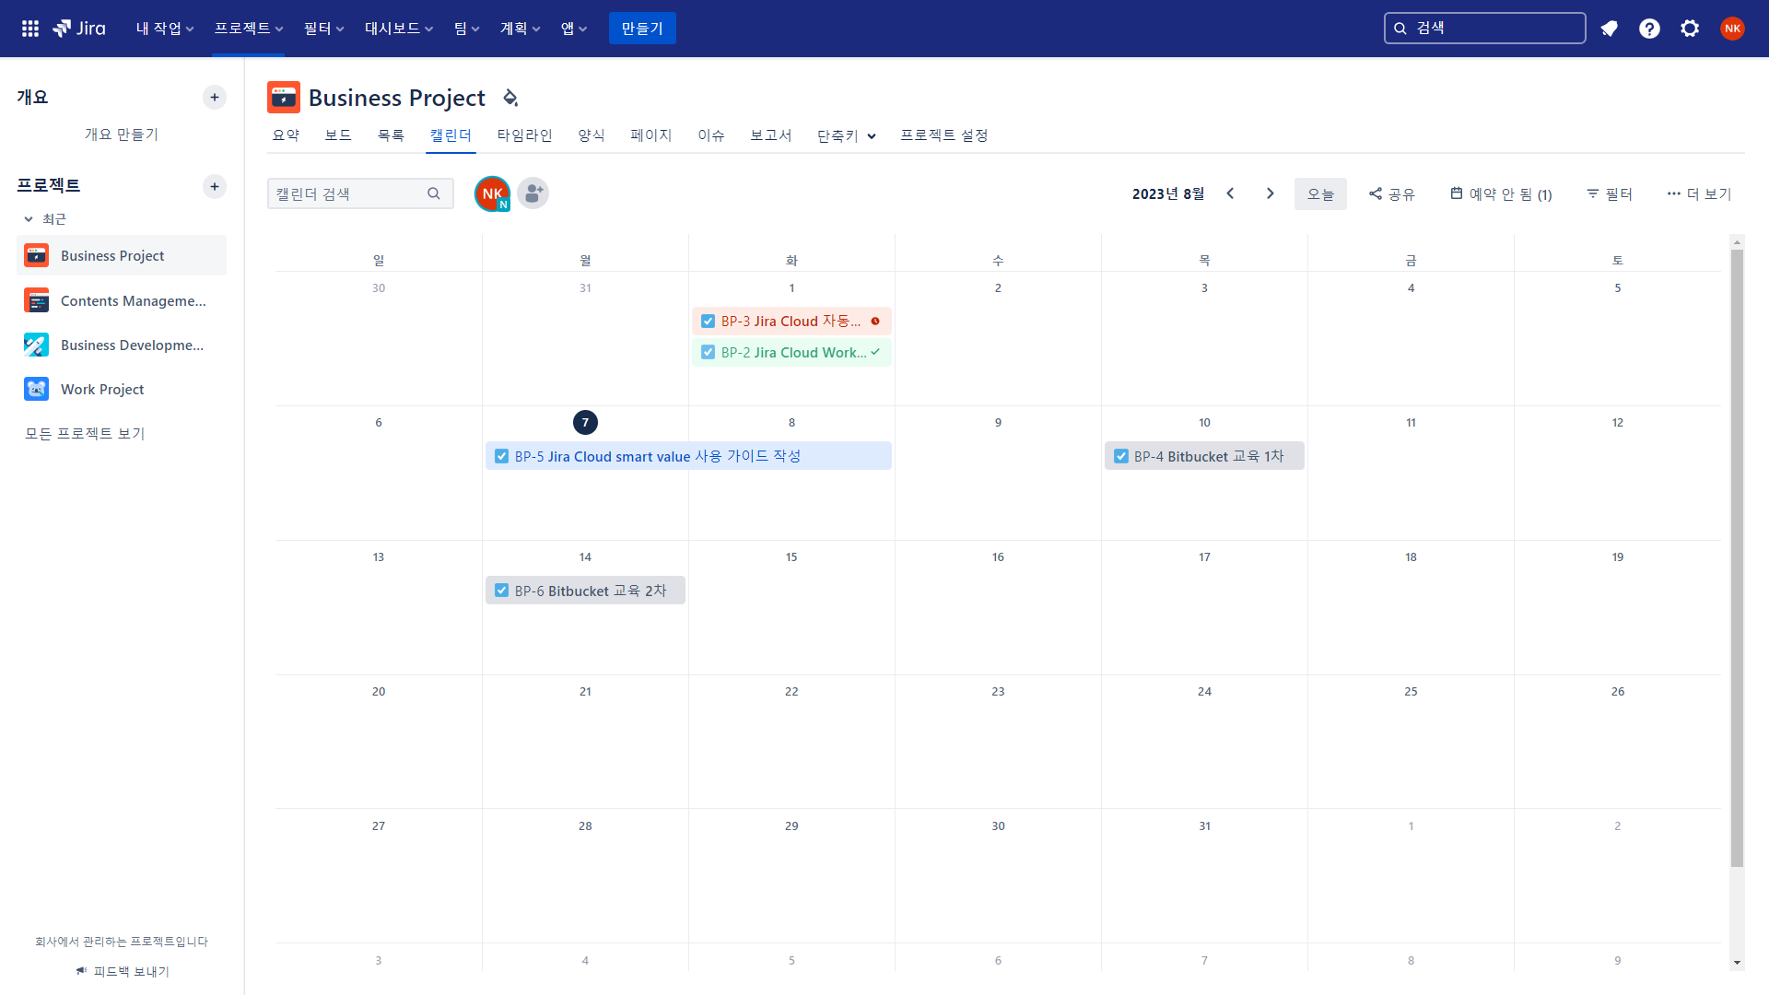1769x995 pixels.
Task: Click the 공유 button
Action: click(x=1392, y=193)
